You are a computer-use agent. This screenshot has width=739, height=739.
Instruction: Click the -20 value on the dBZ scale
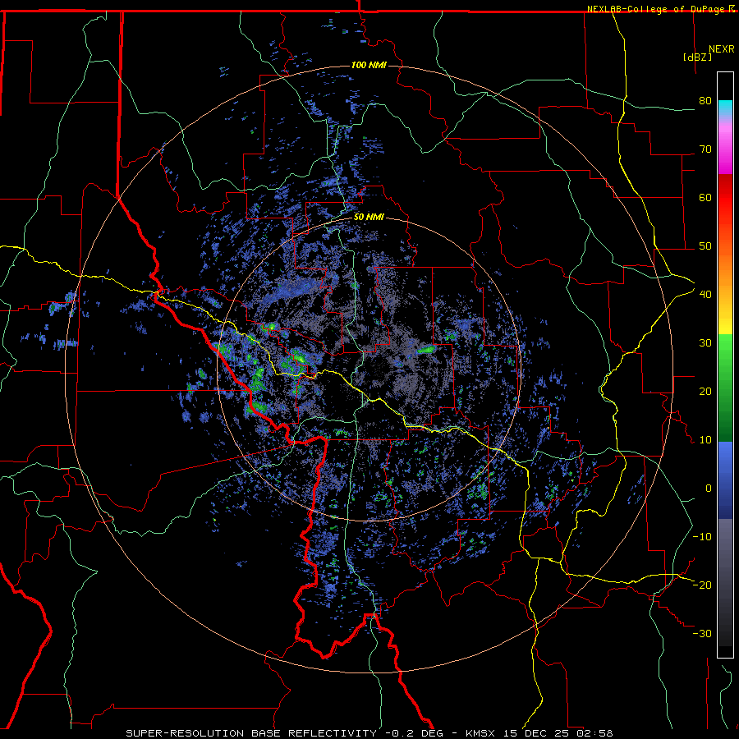tap(702, 585)
